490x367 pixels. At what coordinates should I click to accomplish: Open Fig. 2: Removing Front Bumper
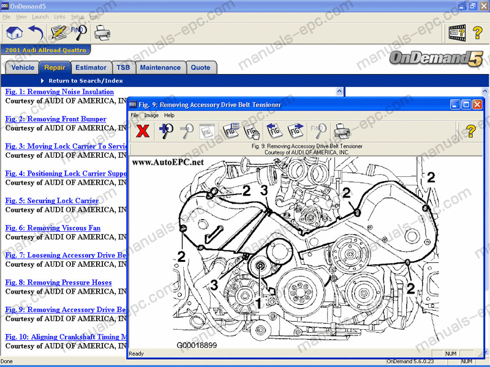pos(56,119)
